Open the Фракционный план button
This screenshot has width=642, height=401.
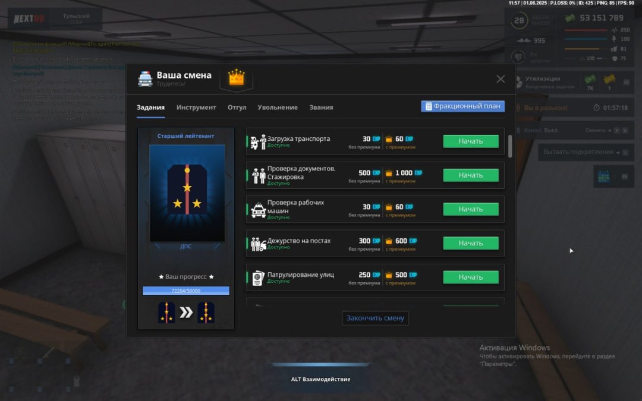[462, 106]
